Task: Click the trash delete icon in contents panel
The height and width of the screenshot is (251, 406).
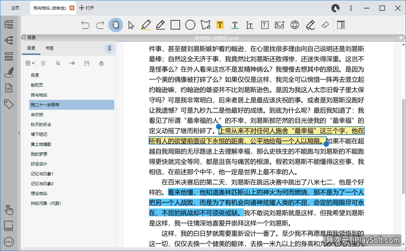Action: coord(43,63)
